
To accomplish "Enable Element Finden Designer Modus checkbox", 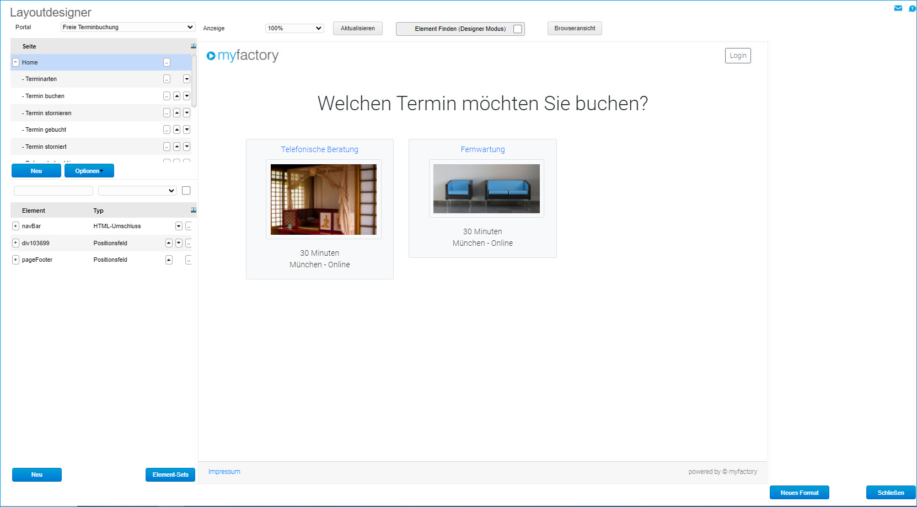I will pyautogui.click(x=518, y=29).
